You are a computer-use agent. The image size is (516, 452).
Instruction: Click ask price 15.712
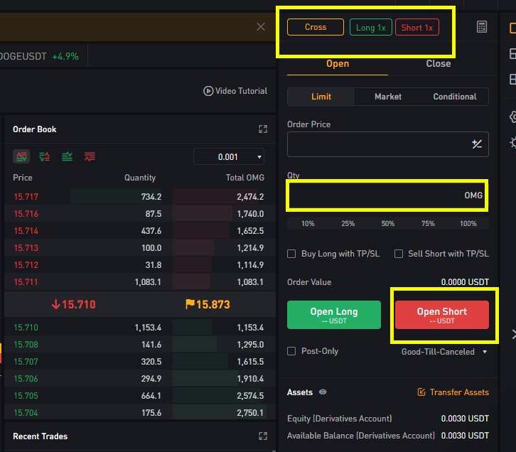click(x=26, y=265)
